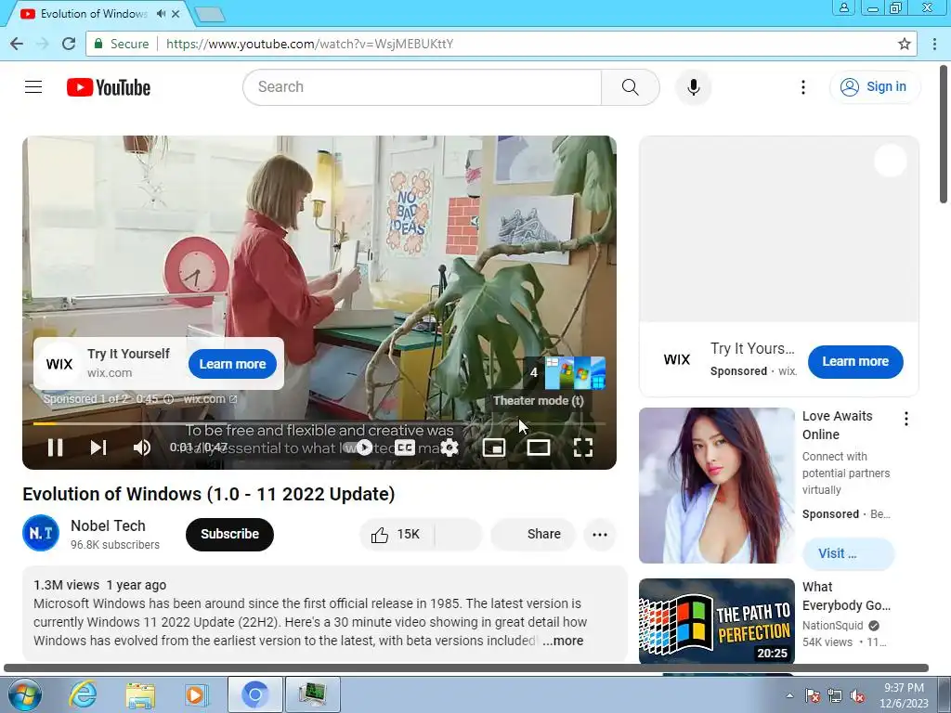The image size is (951, 713).
Task: Open Windows Media Player taskbar icon
Action: (197, 694)
